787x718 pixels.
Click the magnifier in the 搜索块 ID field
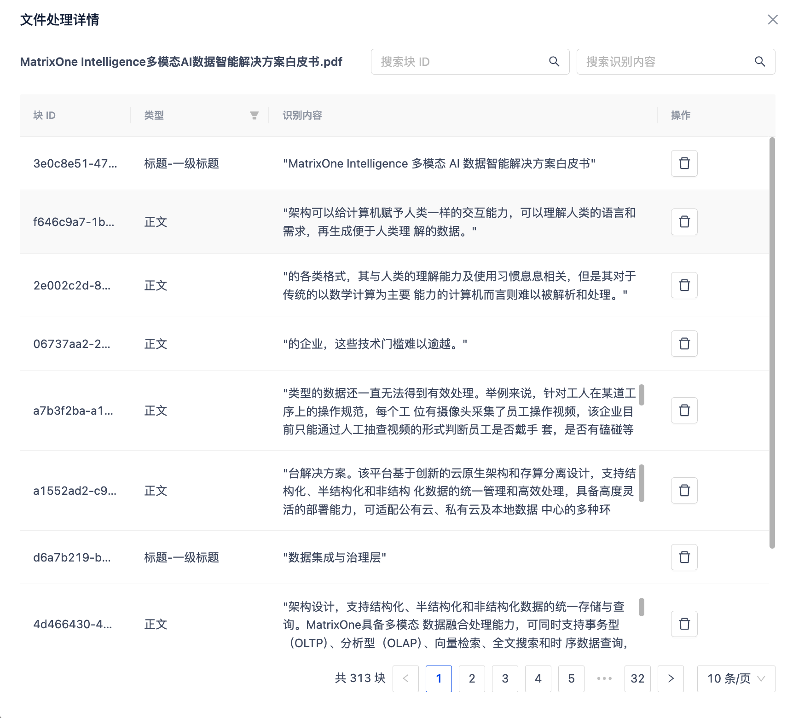pyautogui.click(x=554, y=61)
